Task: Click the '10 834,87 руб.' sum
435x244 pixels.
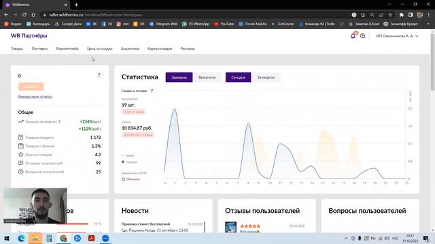Action: tap(137, 128)
